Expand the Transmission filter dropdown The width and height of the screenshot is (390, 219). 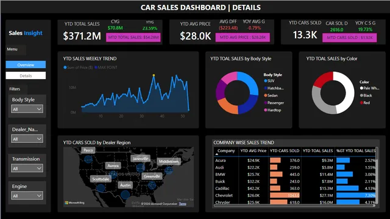pyautogui.click(x=27, y=169)
